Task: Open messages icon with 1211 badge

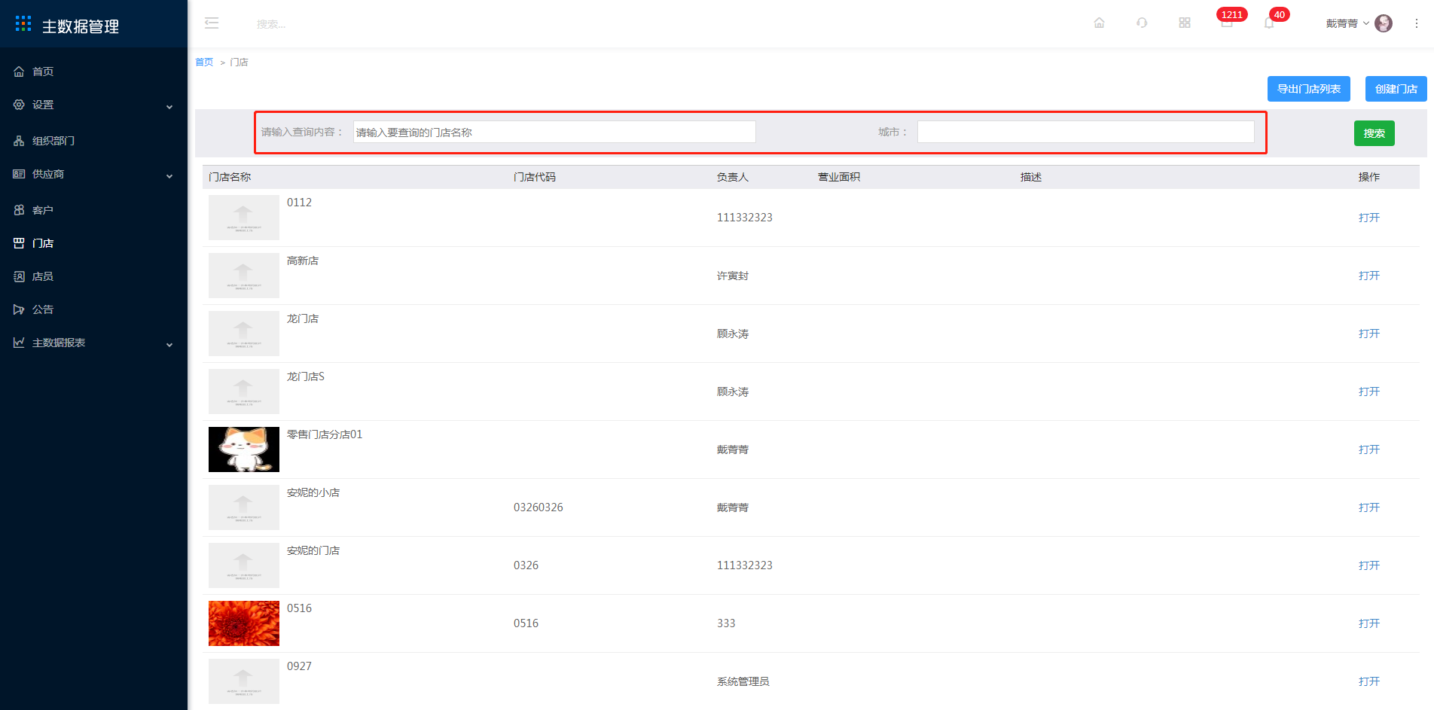Action: tap(1227, 23)
